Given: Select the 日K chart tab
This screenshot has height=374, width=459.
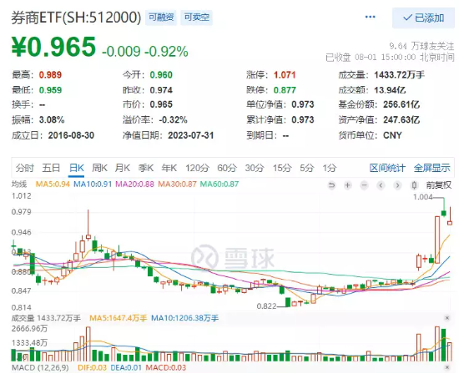Looking at the screenshot, I should (77, 168).
